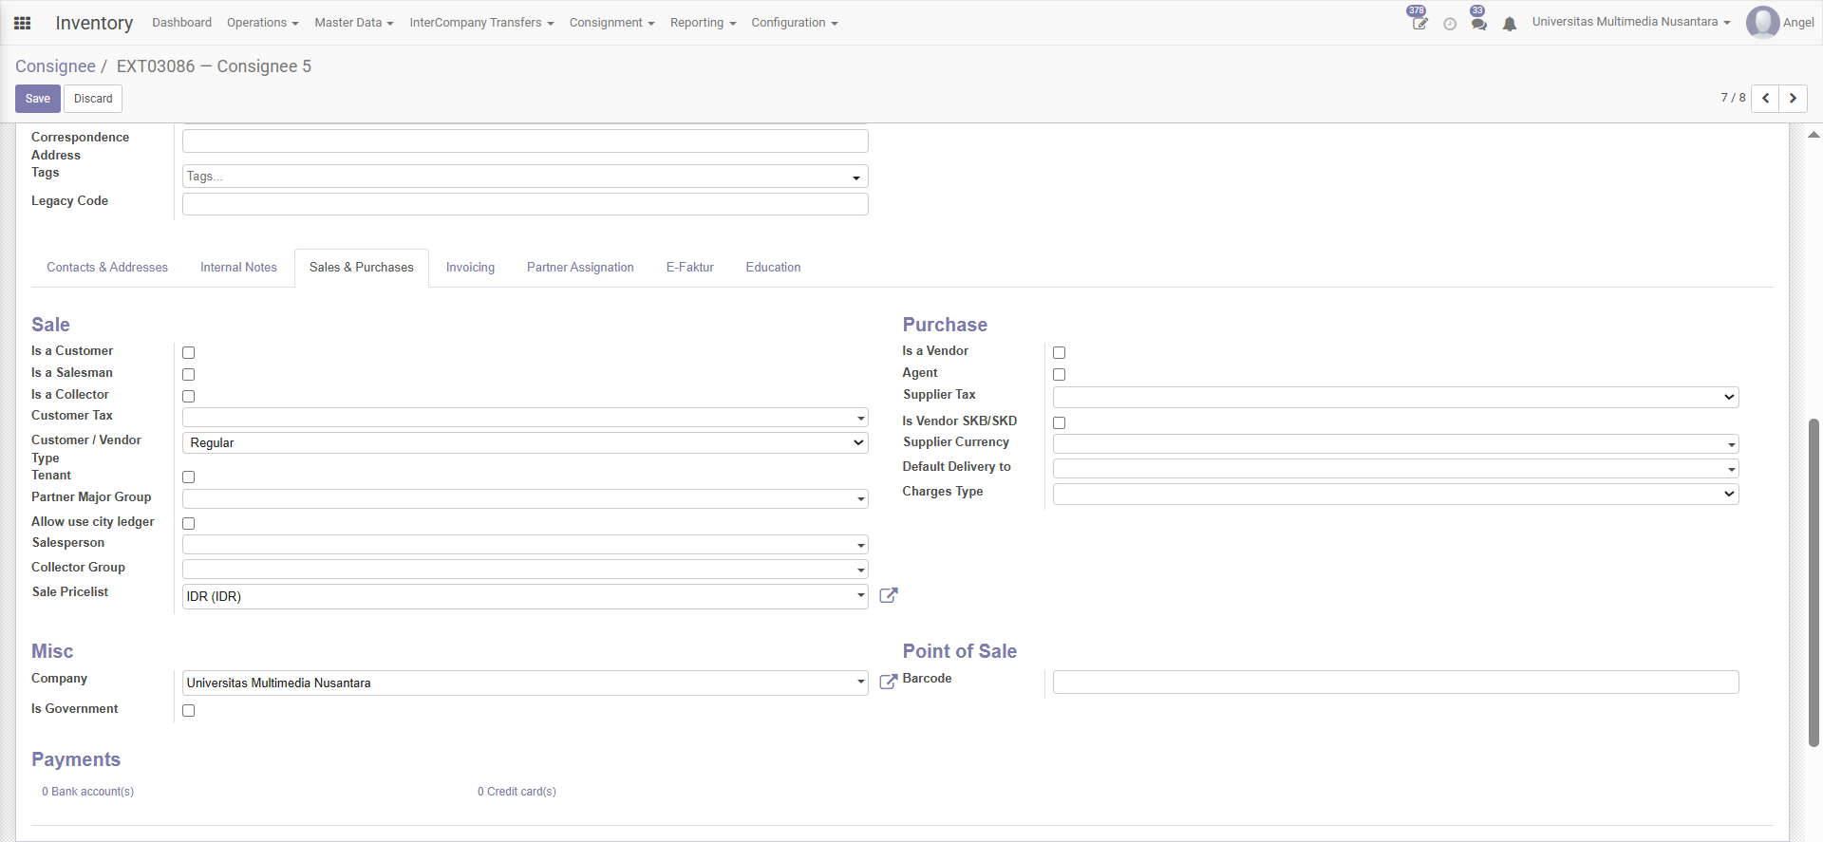Go to previous record arrow

click(x=1765, y=99)
